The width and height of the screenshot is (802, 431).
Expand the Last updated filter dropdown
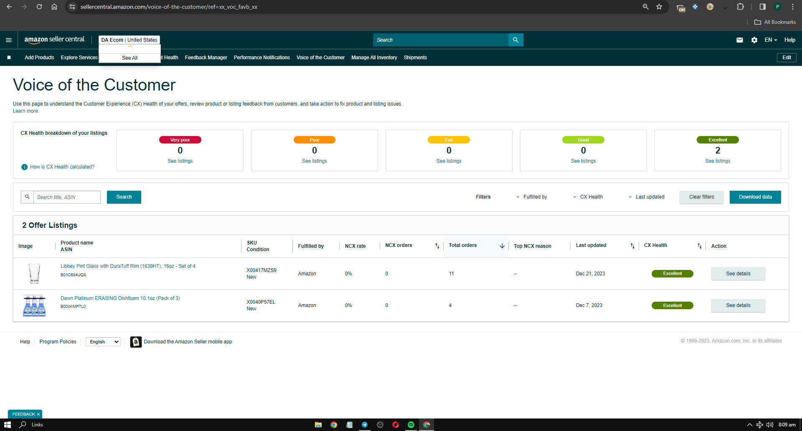click(646, 197)
